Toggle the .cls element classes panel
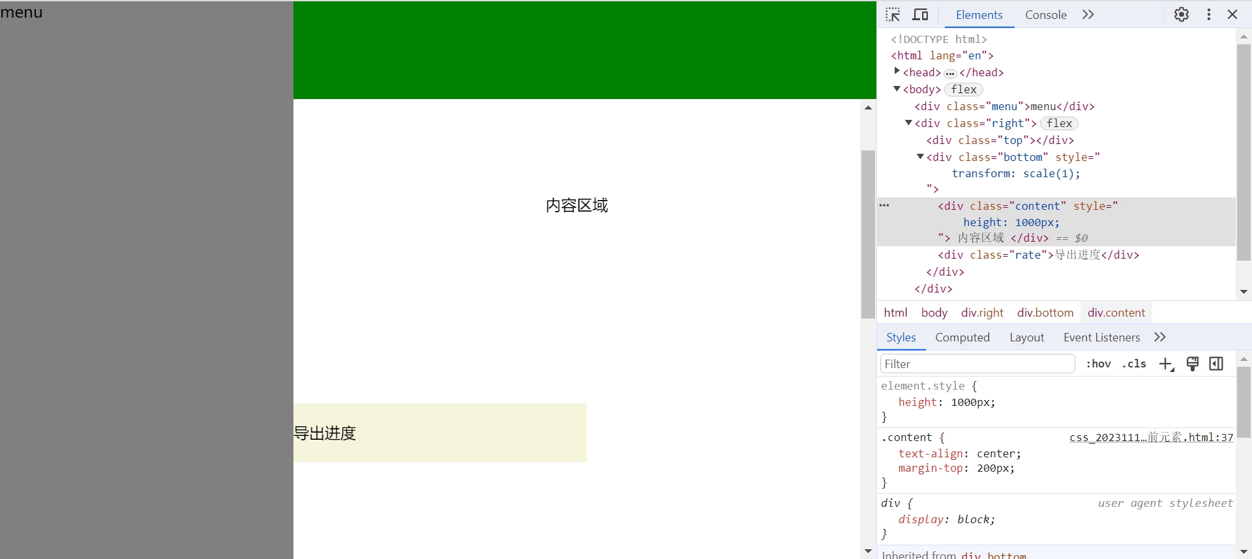Screen dimensions: 1252x559 (x=1134, y=364)
